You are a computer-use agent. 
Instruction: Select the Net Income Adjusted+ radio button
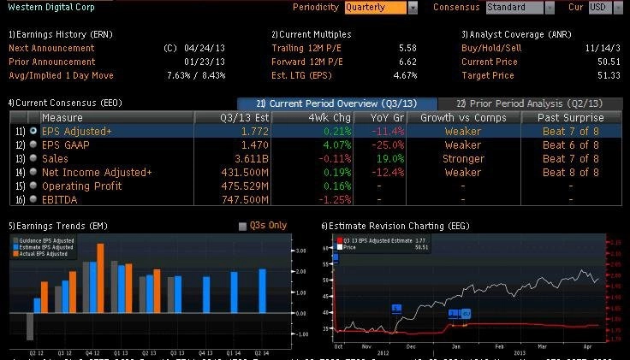click(x=33, y=172)
